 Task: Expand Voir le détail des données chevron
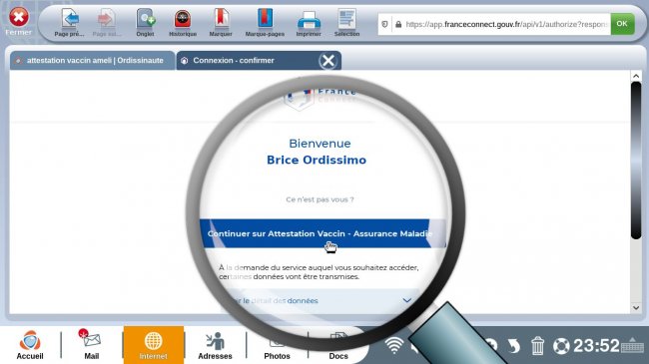tap(407, 300)
